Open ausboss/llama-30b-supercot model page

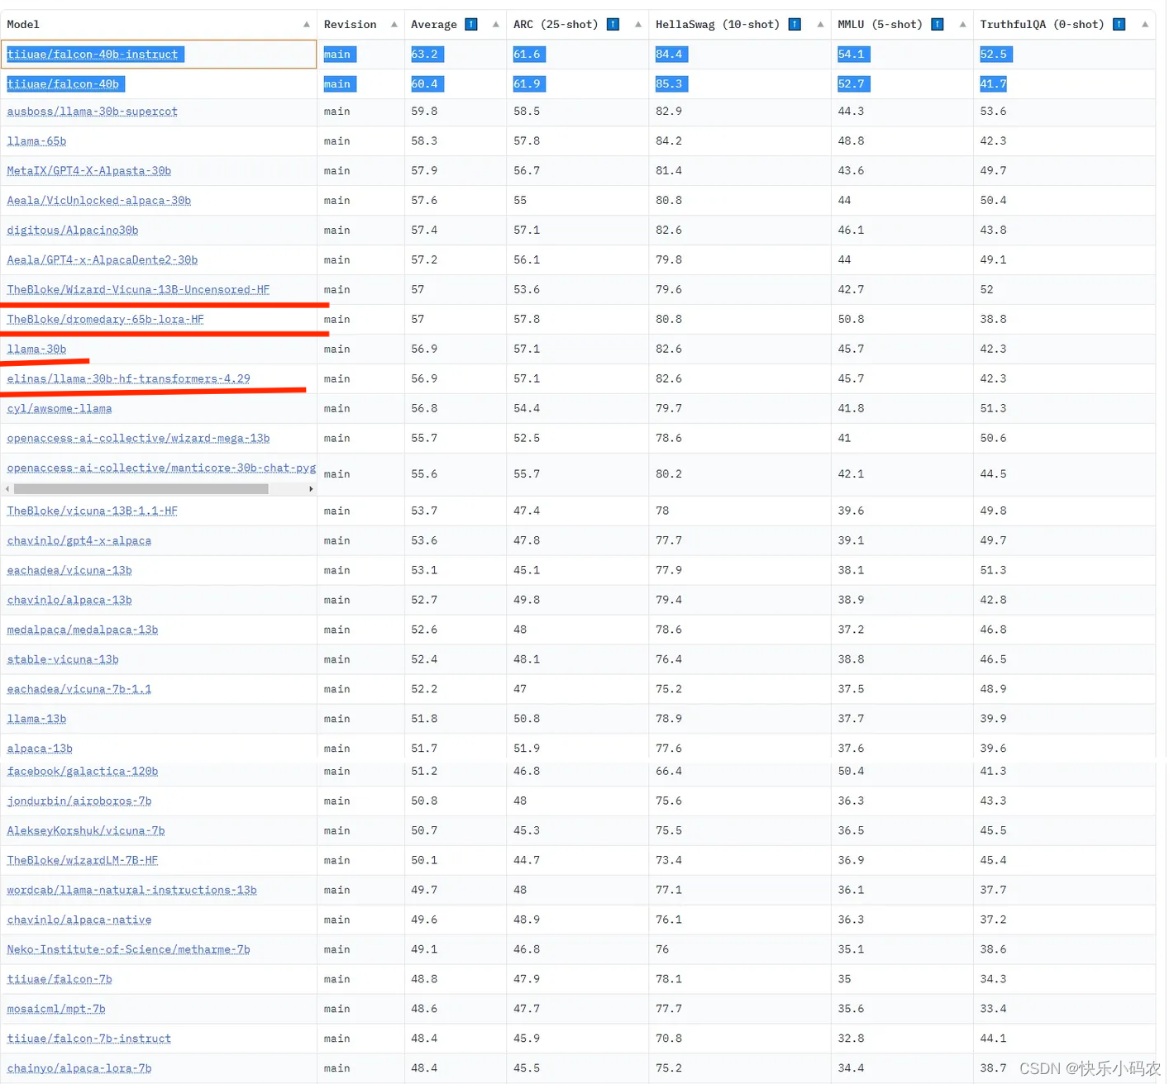(92, 112)
